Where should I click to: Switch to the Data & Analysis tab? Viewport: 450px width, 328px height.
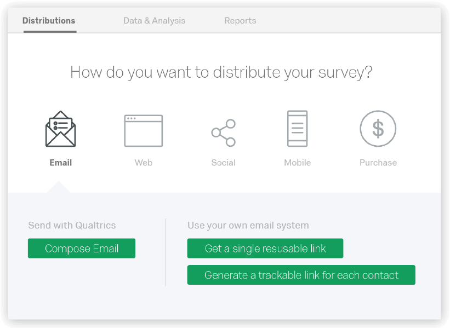click(x=154, y=20)
